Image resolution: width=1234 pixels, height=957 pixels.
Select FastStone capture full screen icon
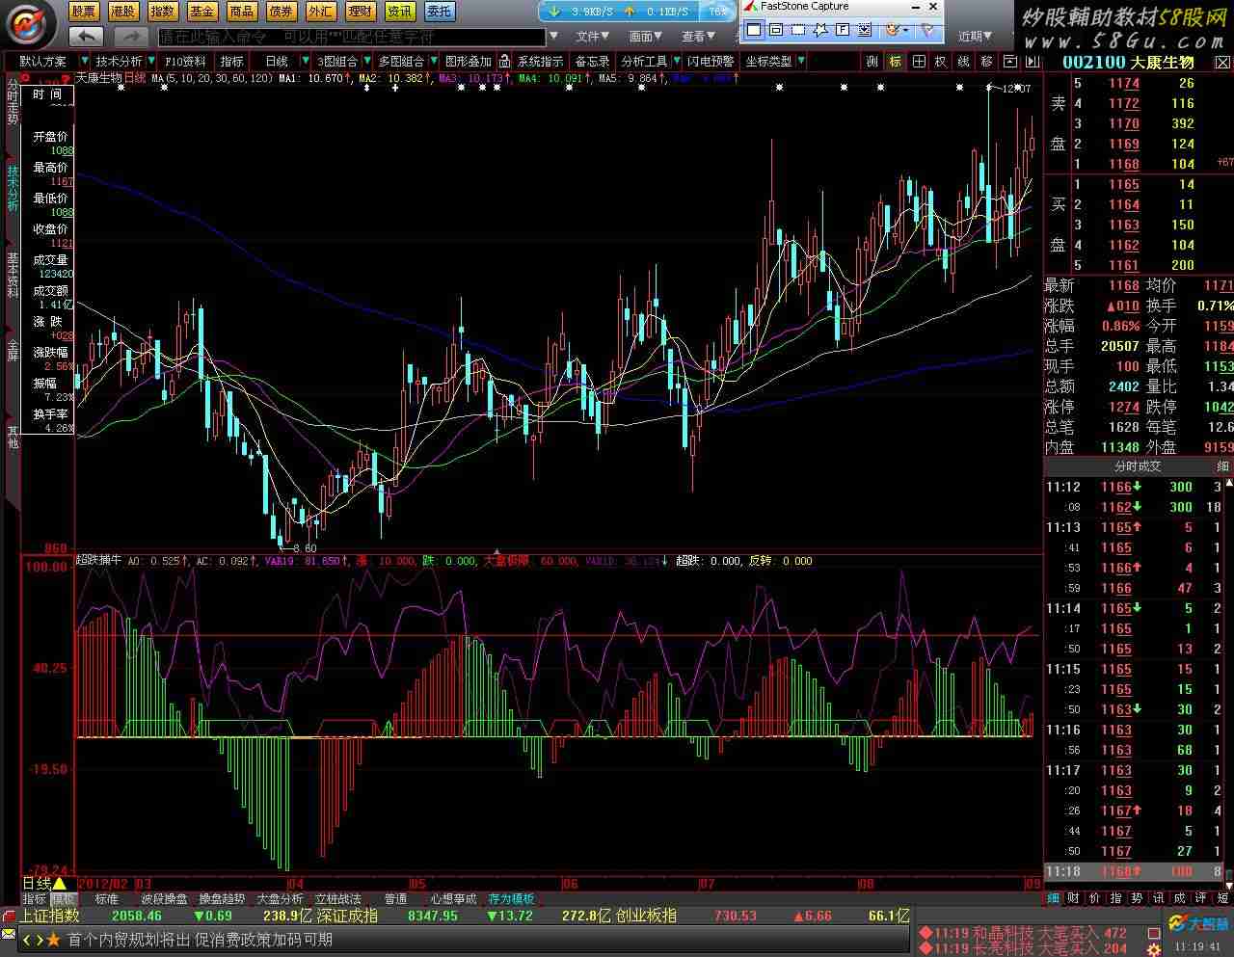843,30
